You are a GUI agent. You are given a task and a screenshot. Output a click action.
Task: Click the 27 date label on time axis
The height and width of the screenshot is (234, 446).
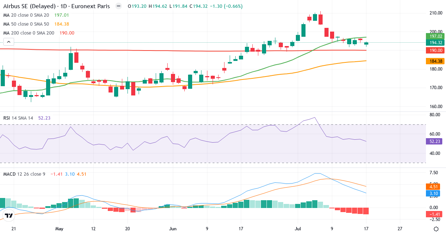point(400,229)
